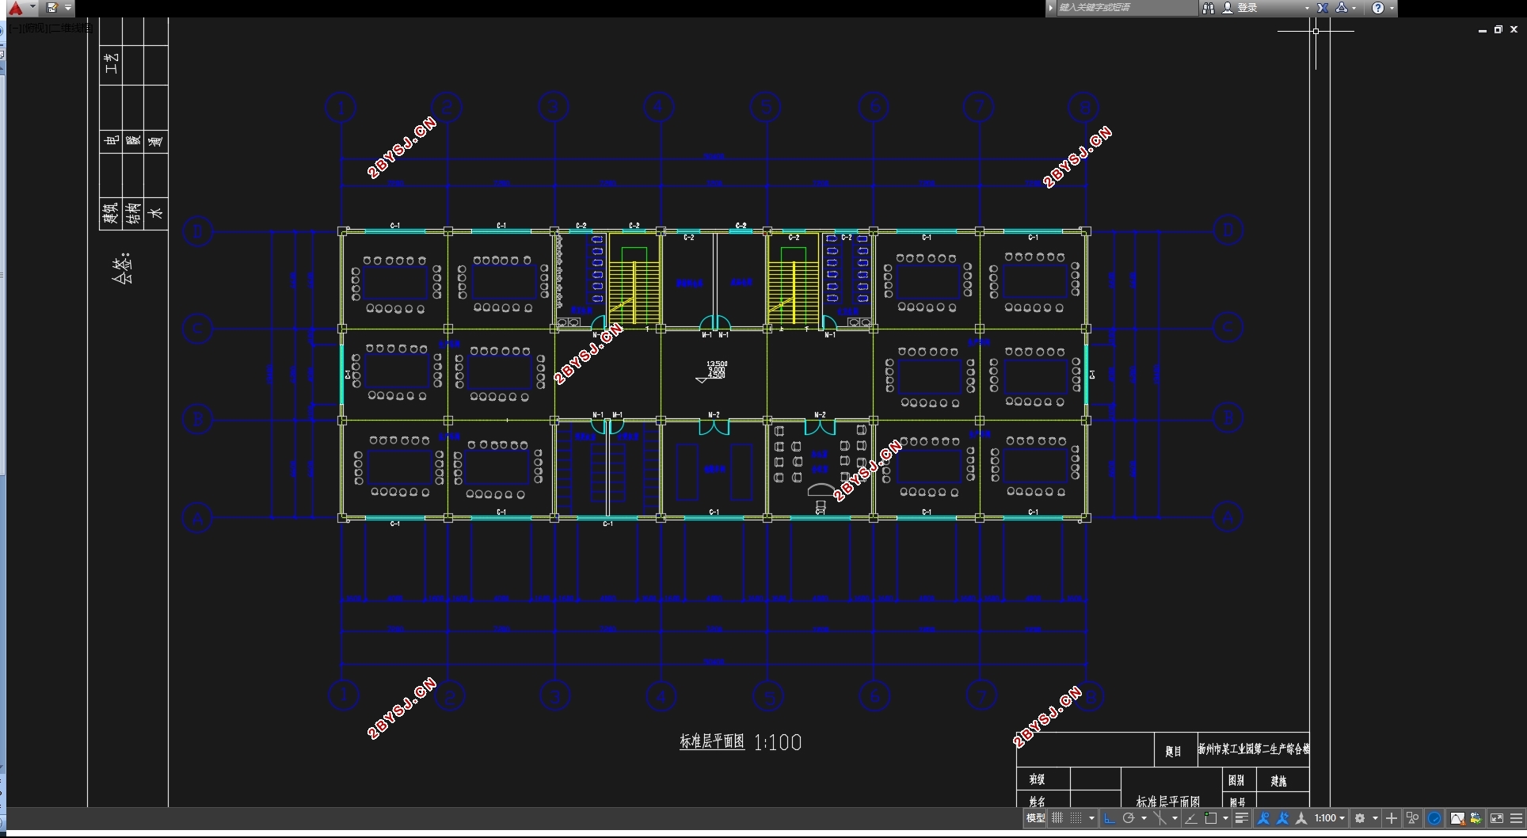Open the Autodesk 360 triangle icon
The height and width of the screenshot is (838, 1527).
point(1342,8)
